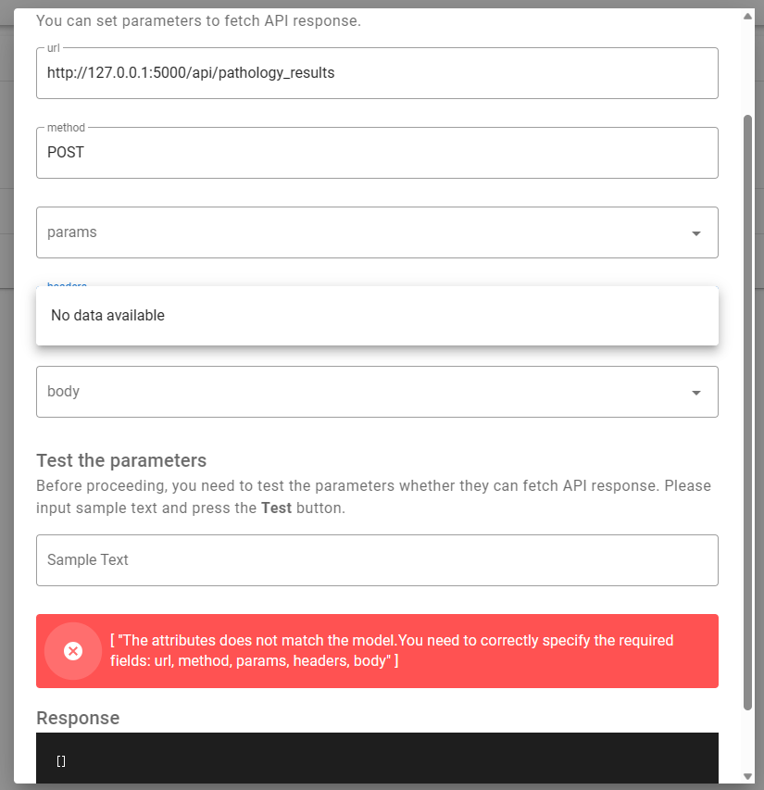Click the 'Response' heading
Screen dimensions: 764x790
click(x=78, y=718)
